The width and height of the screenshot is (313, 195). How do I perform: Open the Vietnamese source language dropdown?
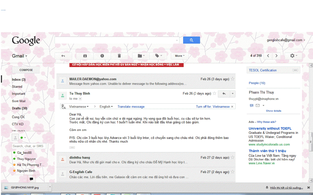coord(79,107)
